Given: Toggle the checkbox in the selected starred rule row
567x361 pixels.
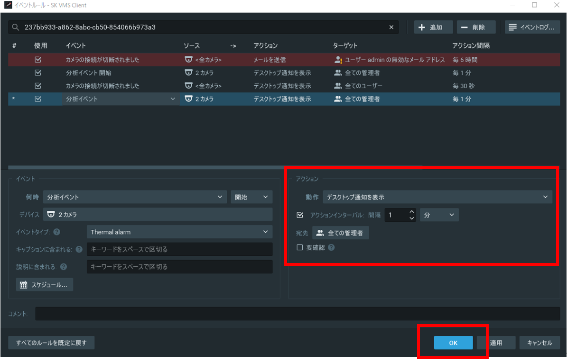Looking at the screenshot, I should click(x=38, y=99).
